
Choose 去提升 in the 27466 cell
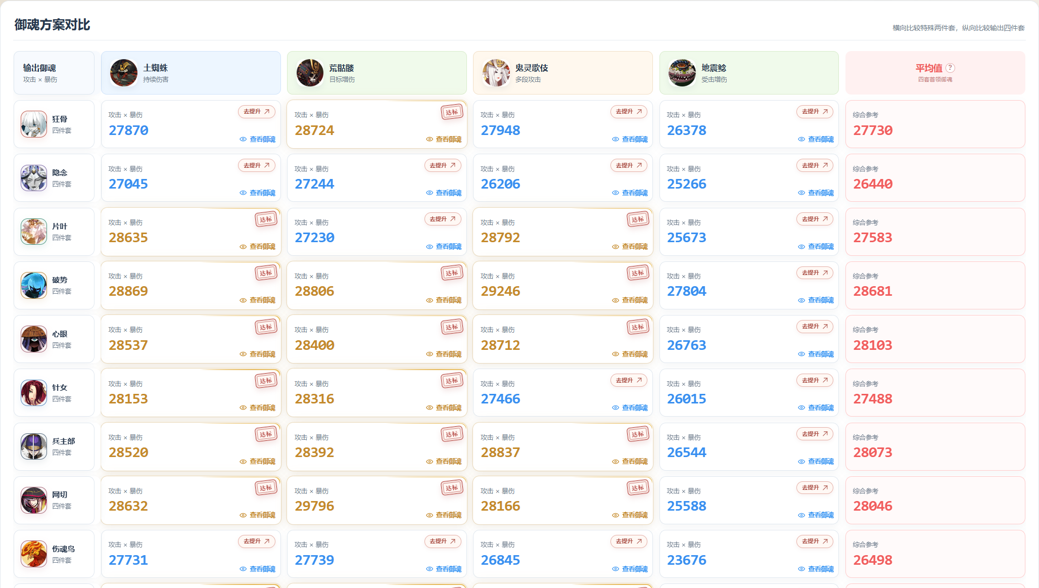629,380
